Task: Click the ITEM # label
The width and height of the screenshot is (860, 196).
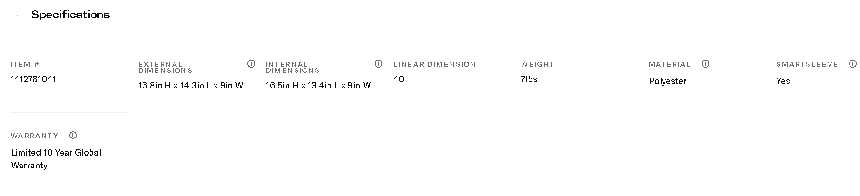Action: (x=25, y=64)
